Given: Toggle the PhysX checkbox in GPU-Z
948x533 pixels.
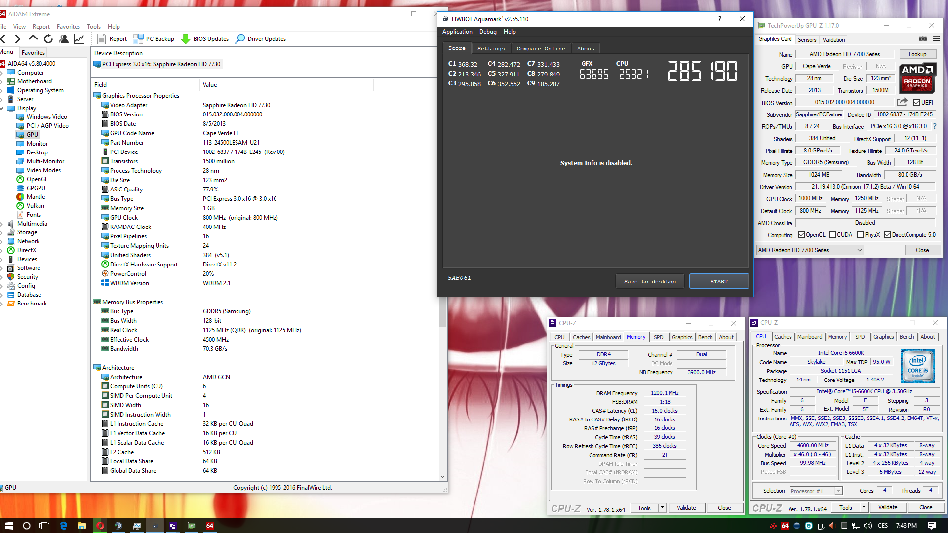Looking at the screenshot, I should (861, 235).
